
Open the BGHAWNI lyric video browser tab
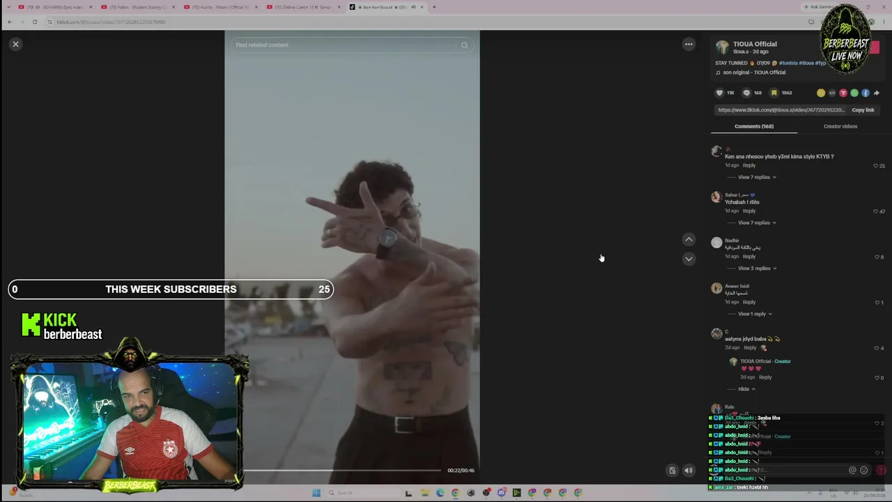(55, 7)
